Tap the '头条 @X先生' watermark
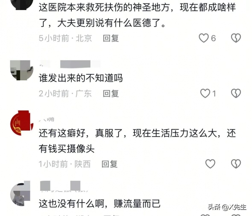 point(227,207)
